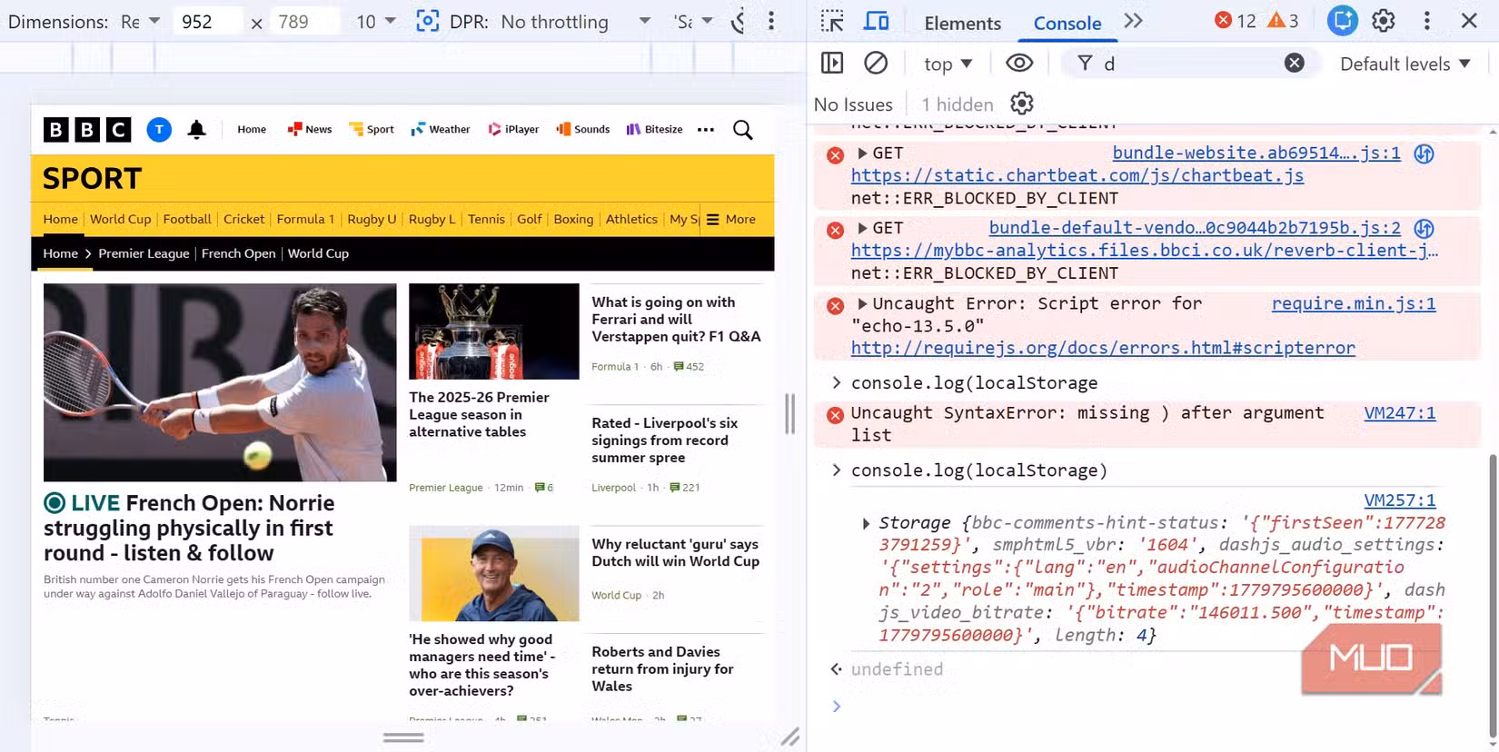Viewport: 1499px width, 752px height.
Task: Open the zoom percentage dropdown
Action: point(376,21)
